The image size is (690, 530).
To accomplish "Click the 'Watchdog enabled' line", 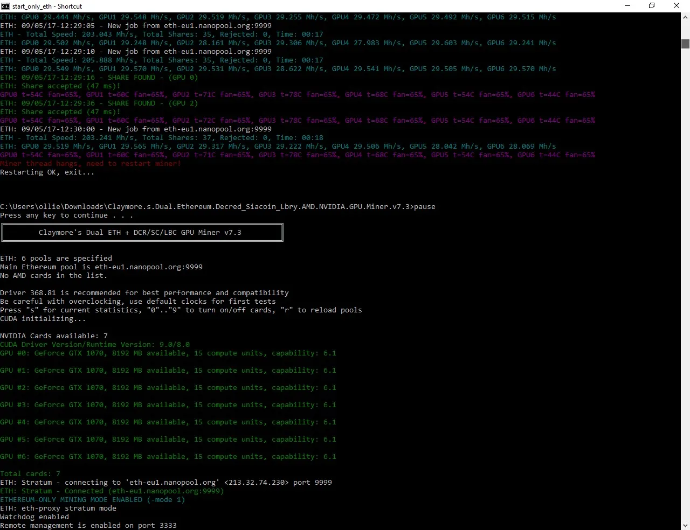I will coord(34,517).
